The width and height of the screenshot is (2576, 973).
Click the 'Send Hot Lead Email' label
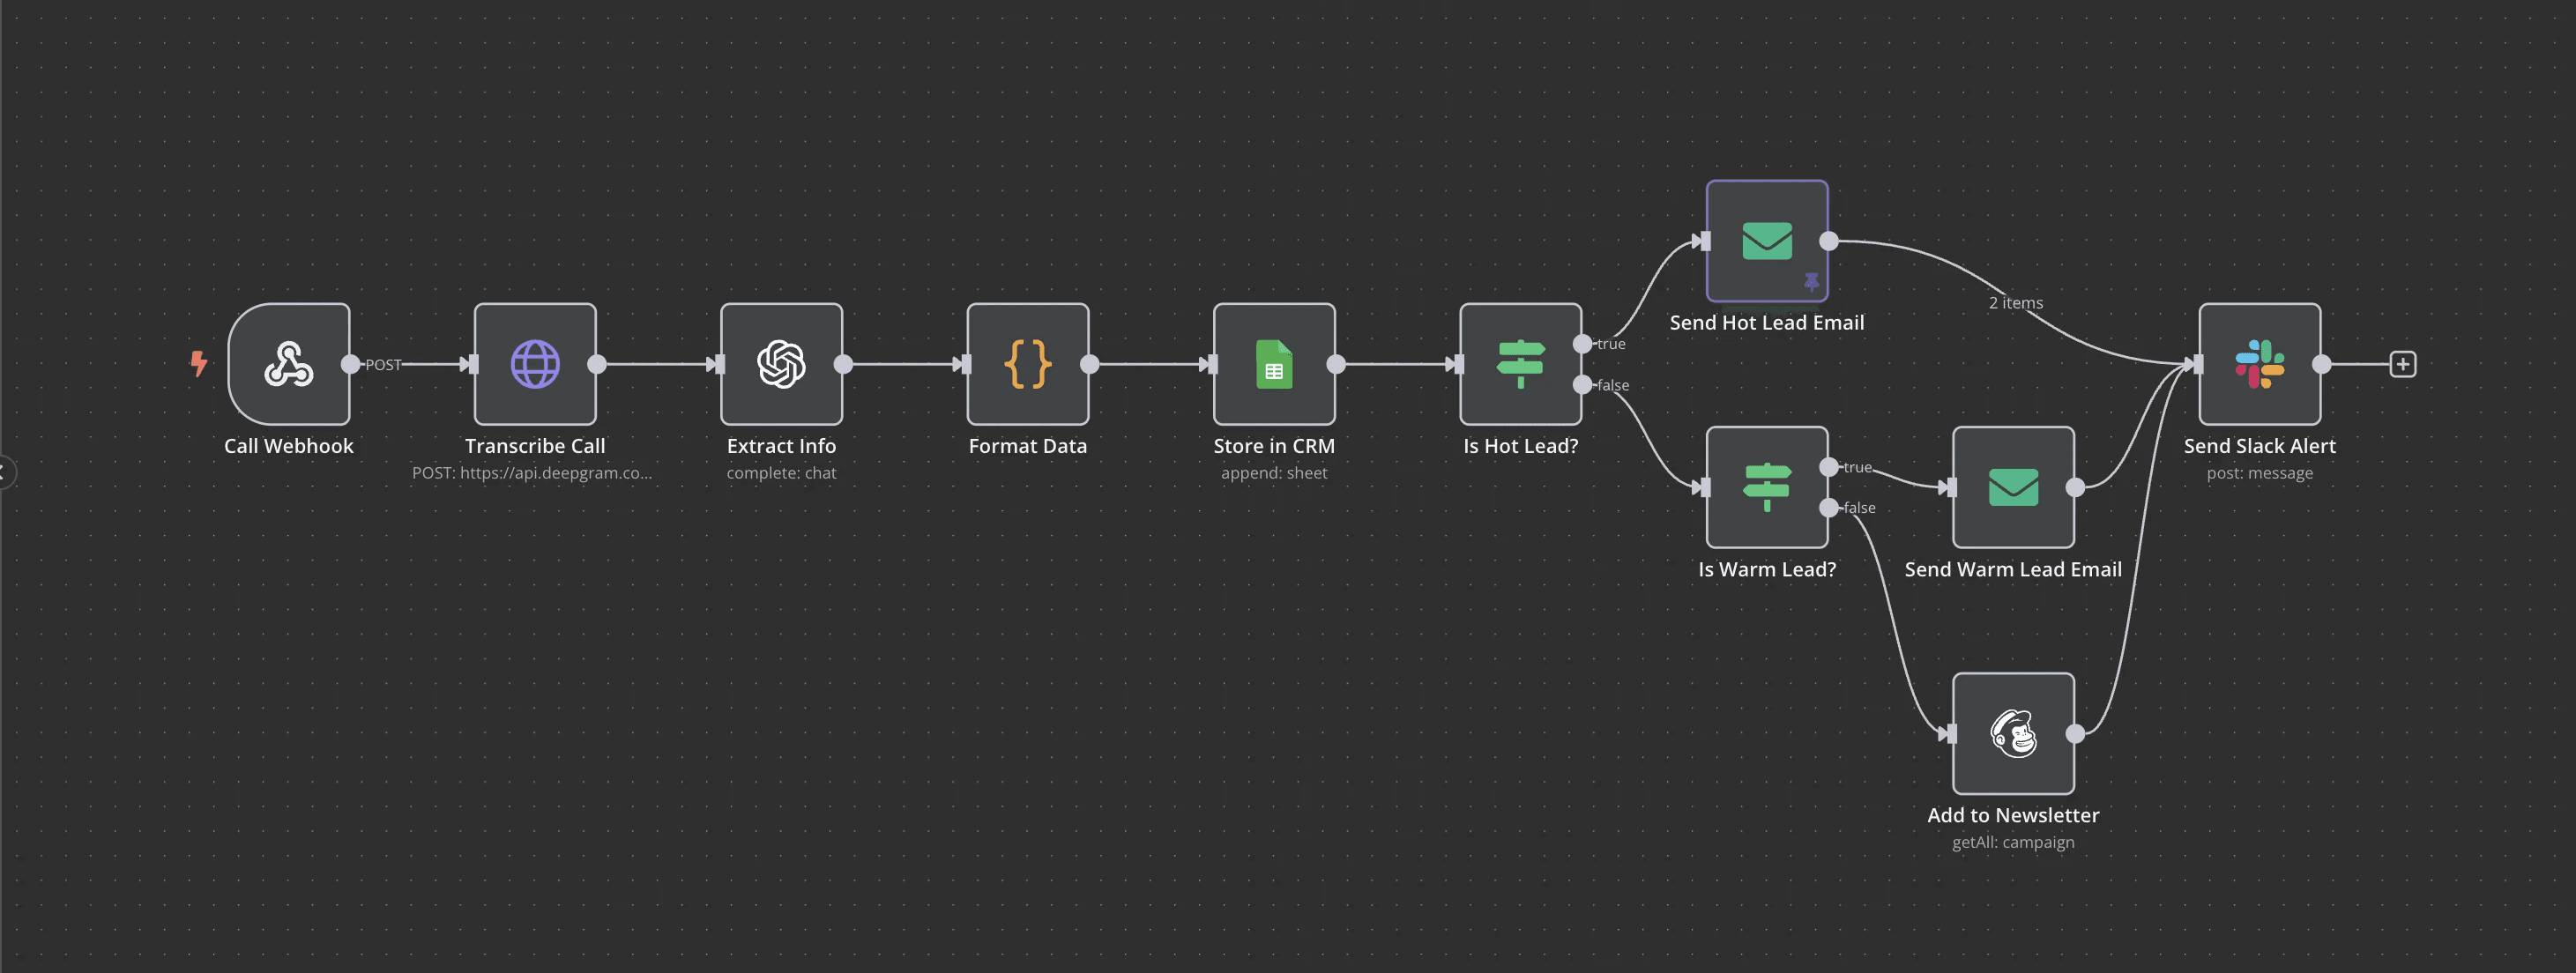[x=1767, y=323]
